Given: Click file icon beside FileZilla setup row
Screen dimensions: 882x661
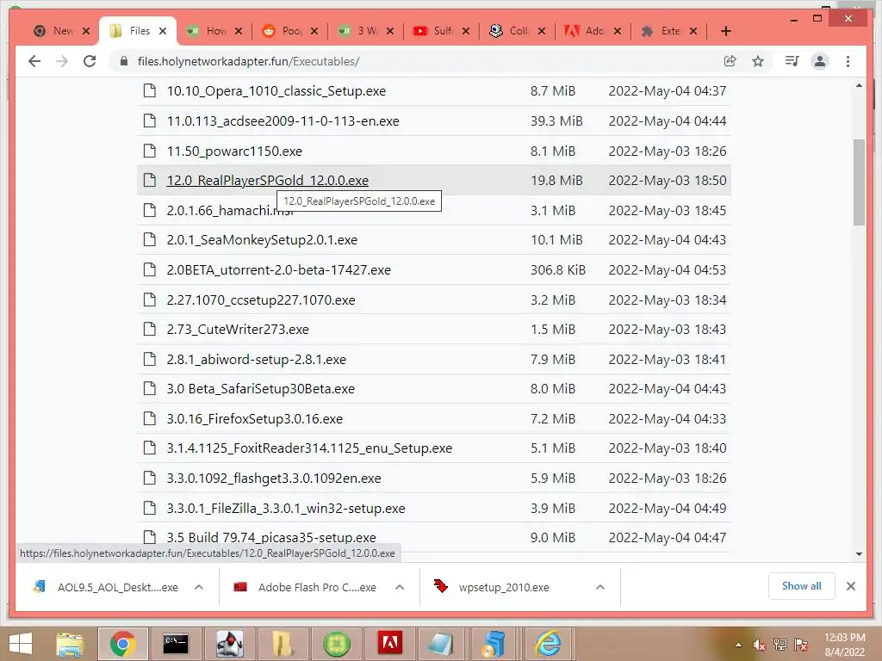Looking at the screenshot, I should point(150,508).
